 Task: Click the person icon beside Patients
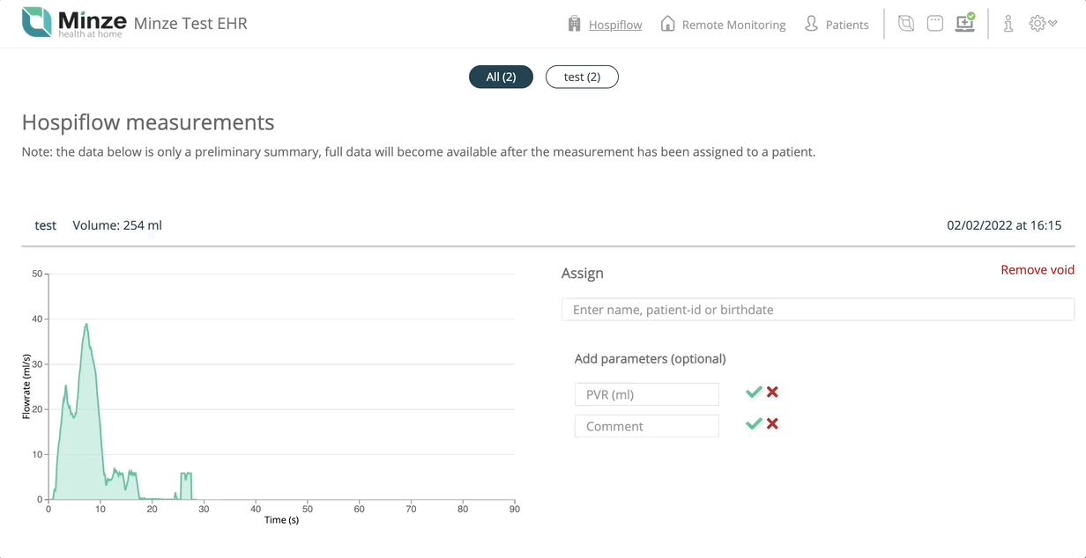(x=811, y=24)
